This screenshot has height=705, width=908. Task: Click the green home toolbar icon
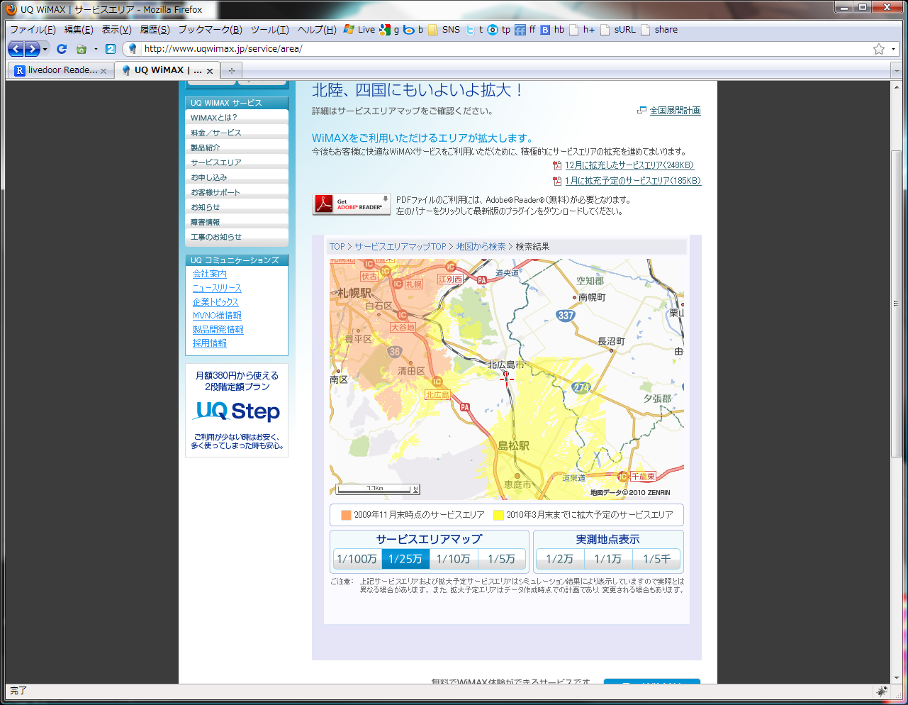click(x=81, y=49)
